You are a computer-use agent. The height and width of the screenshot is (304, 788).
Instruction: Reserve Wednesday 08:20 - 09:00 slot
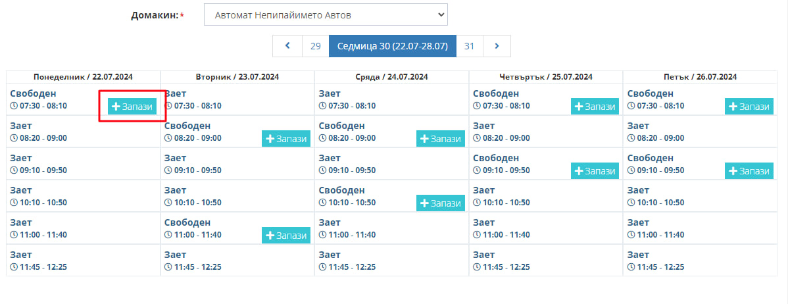click(x=441, y=139)
